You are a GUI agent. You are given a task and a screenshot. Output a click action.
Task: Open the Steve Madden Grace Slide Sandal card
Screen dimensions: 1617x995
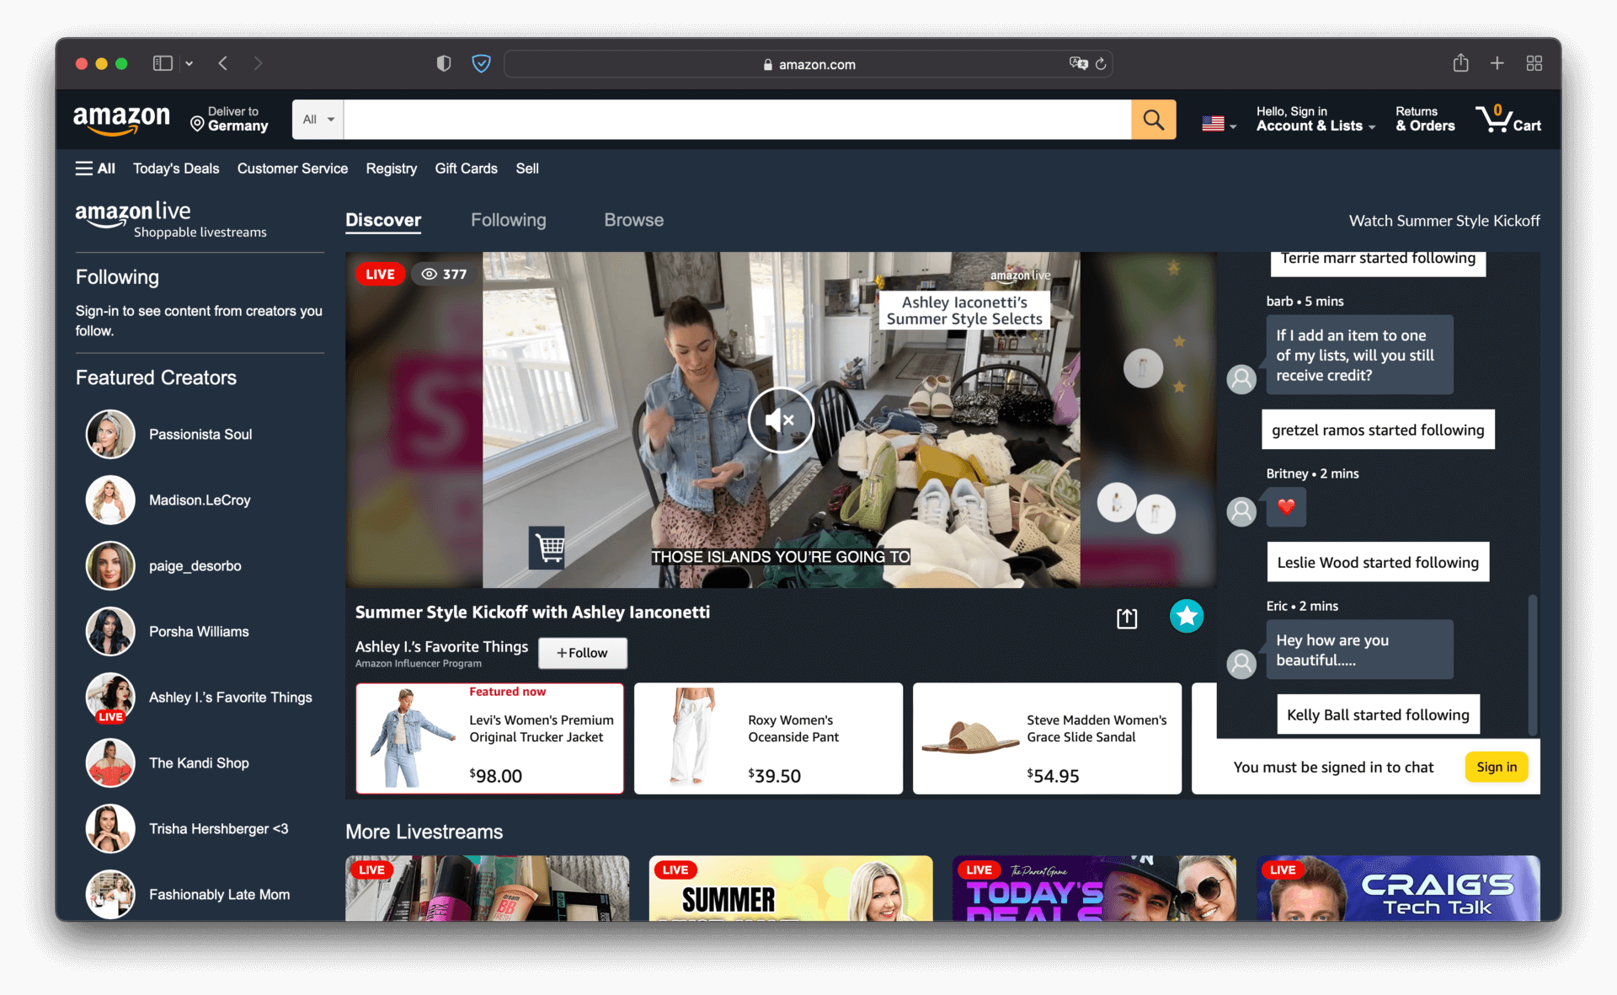(1047, 739)
